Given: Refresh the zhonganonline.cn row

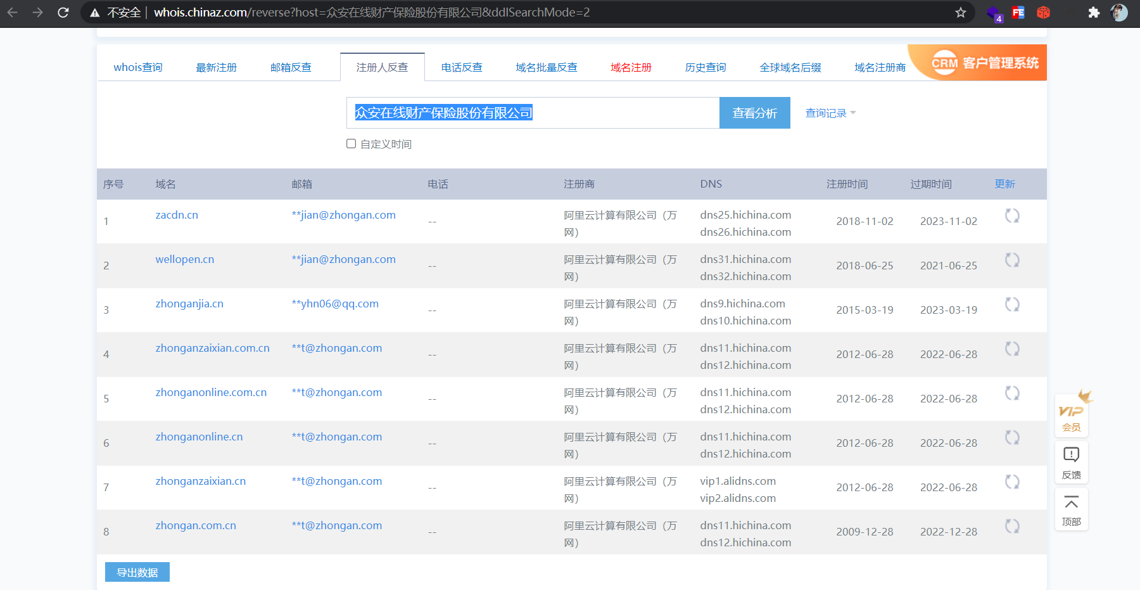Looking at the screenshot, I should click(1012, 437).
